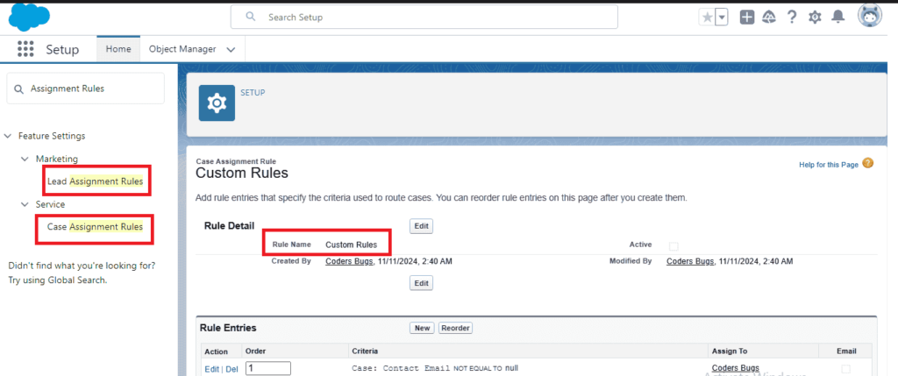Open the Notifications bell icon
Screen dimensions: 898x376
pyautogui.click(x=837, y=18)
